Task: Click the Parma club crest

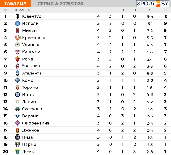Action: [18, 144]
